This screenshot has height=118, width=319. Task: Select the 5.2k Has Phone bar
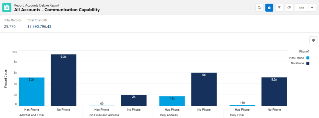32,91
